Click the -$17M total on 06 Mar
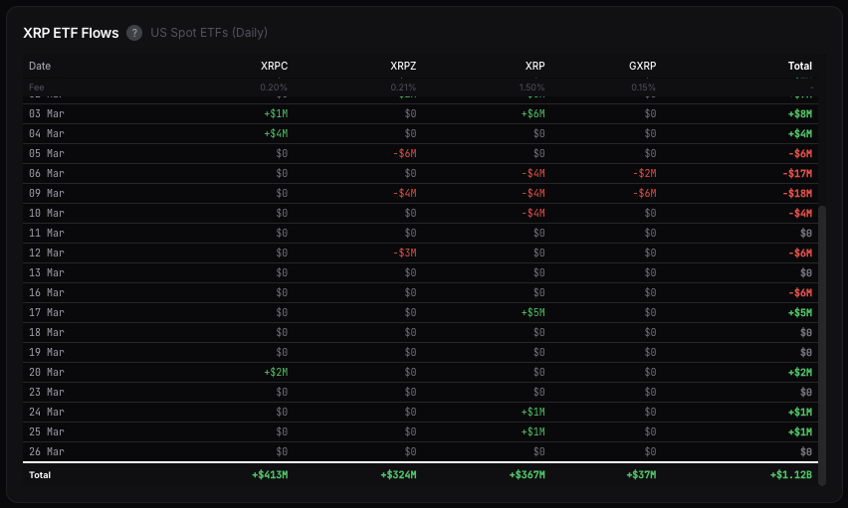 pyautogui.click(x=797, y=174)
